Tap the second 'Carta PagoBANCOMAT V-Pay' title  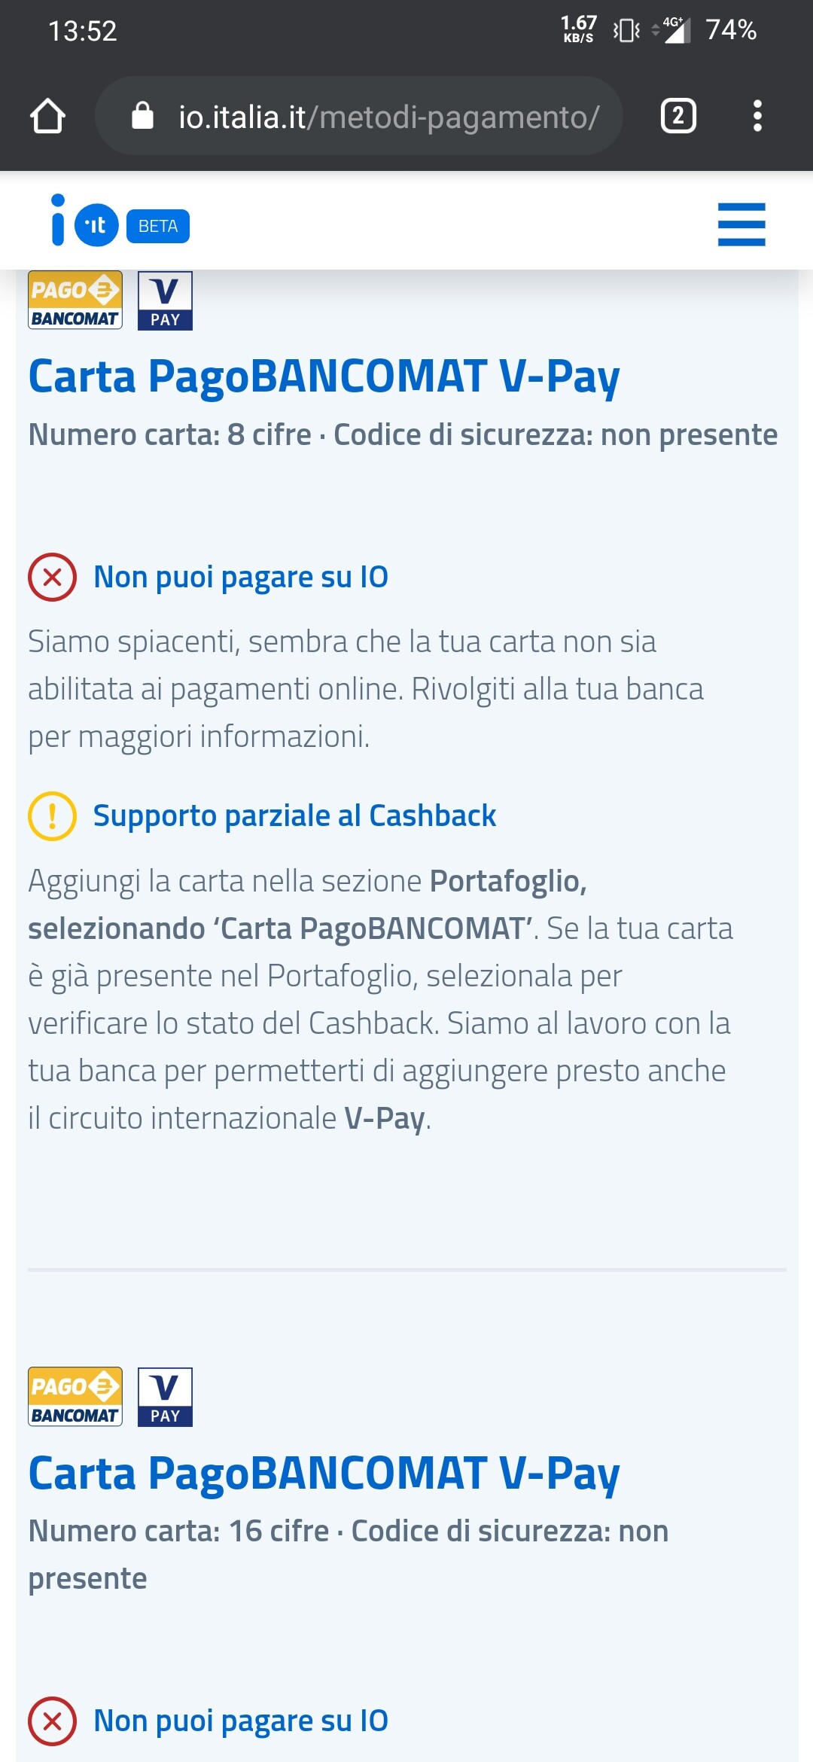[324, 1474]
